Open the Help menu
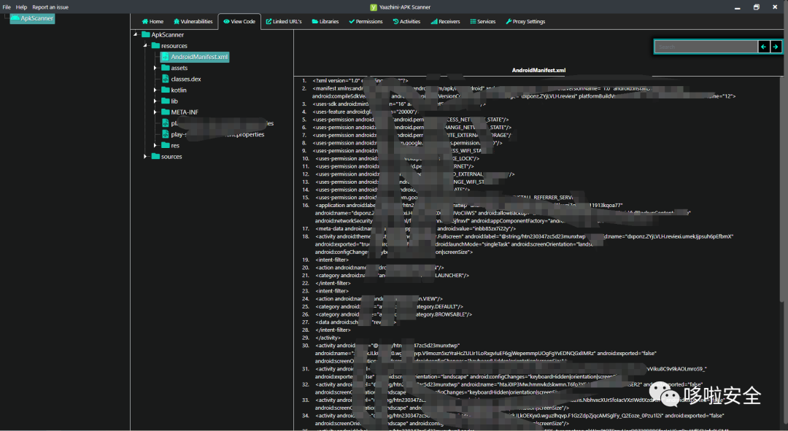 pos(21,7)
